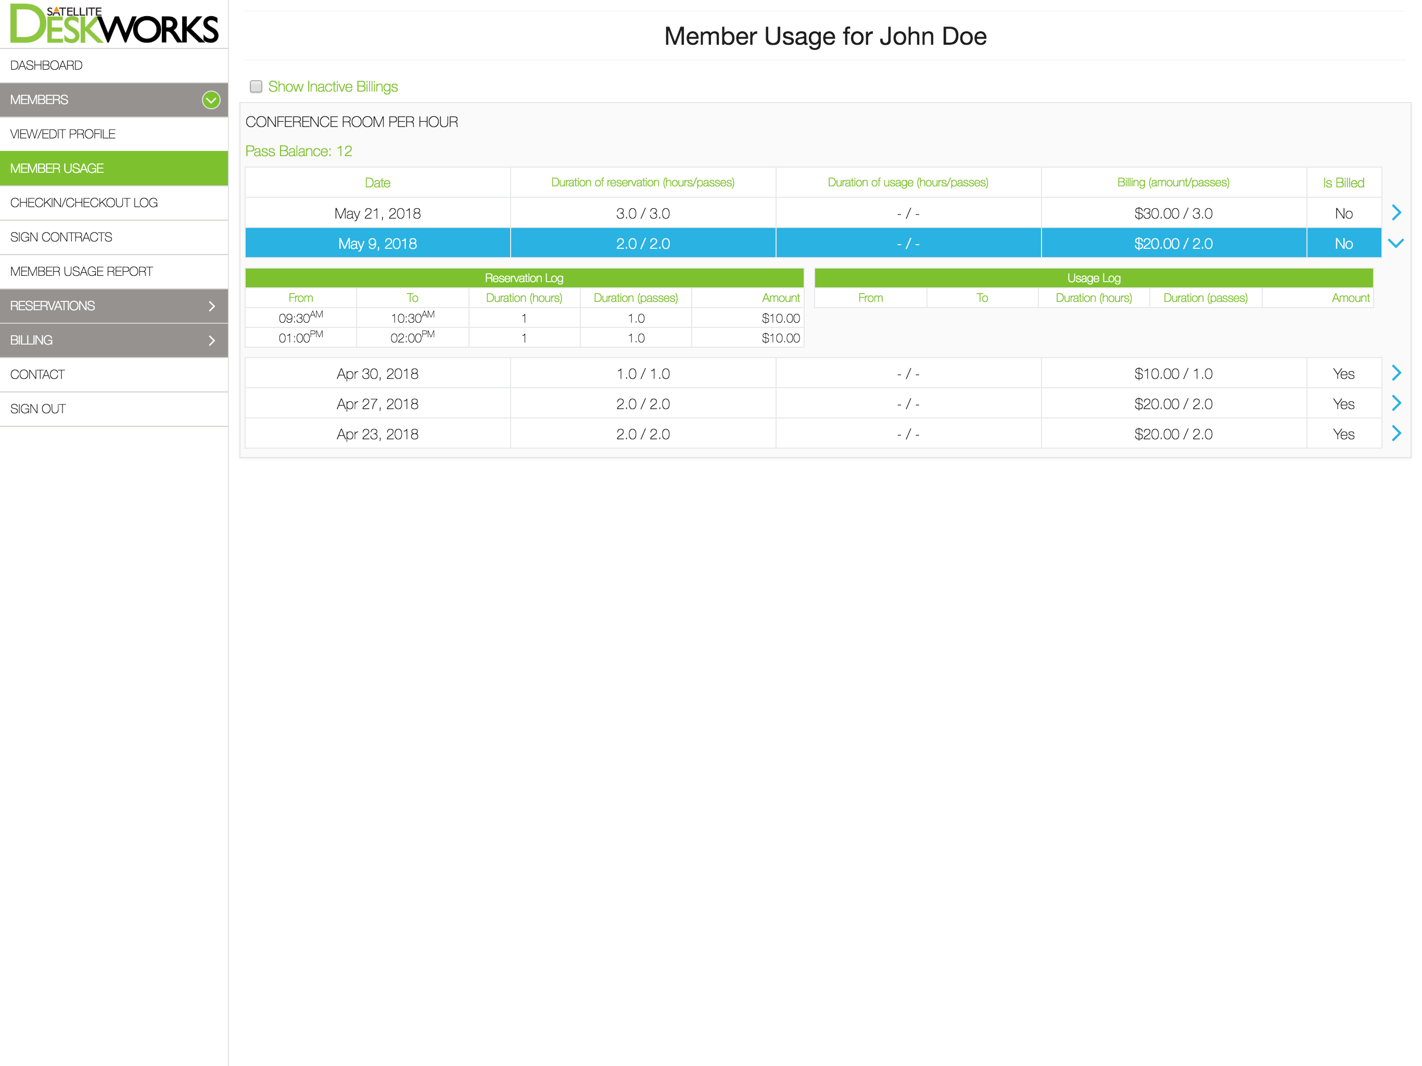Viewport: 1422px width, 1066px height.
Task: Select the Apr 30, 2018 date cell
Action: coord(377,374)
